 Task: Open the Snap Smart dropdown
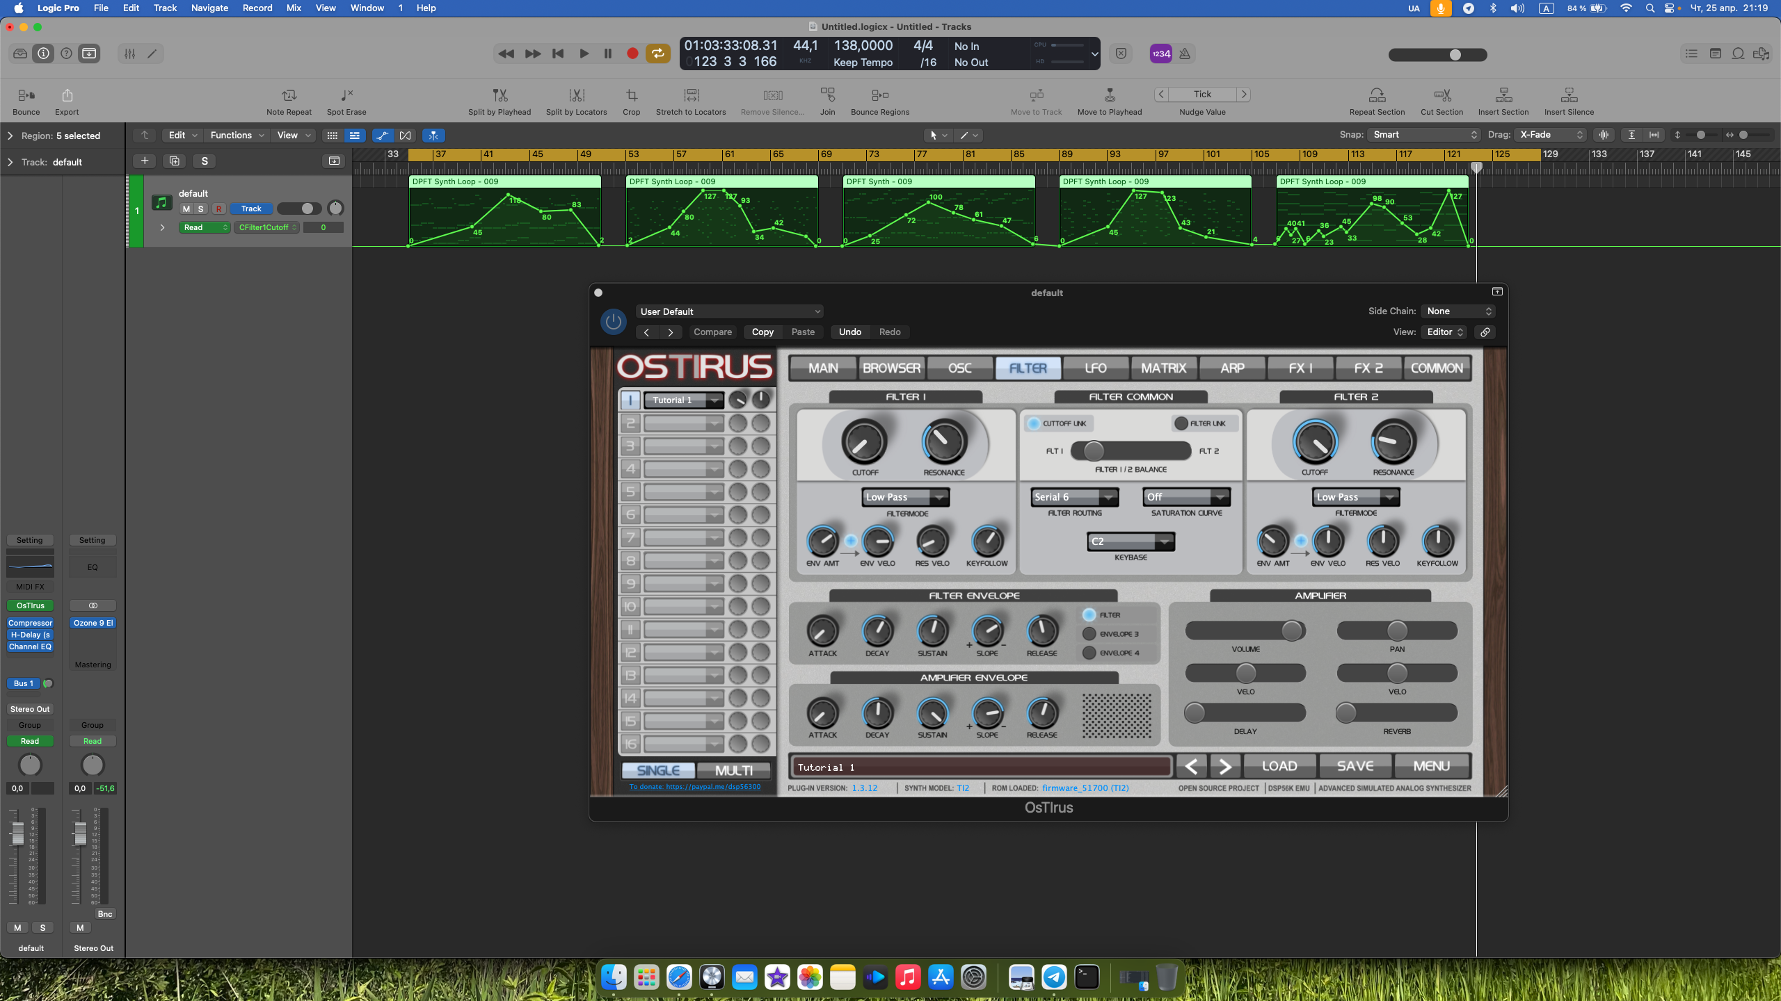[1423, 135]
